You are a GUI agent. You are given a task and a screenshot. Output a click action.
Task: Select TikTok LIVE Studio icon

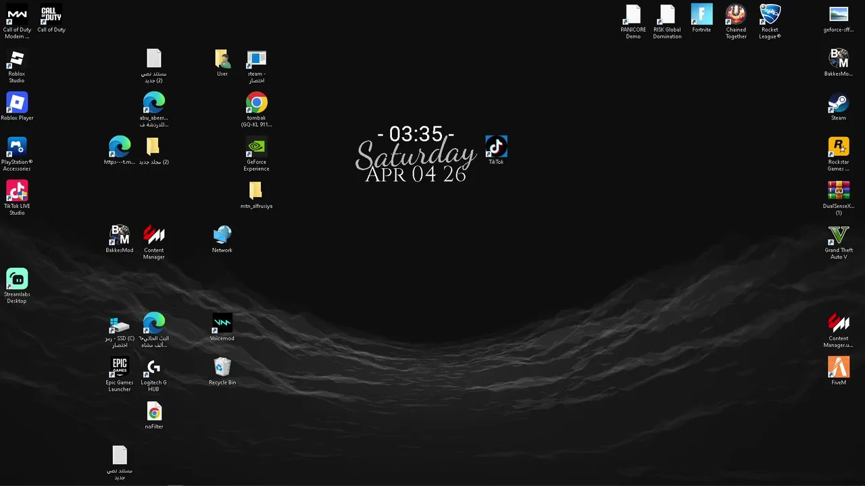pos(17,198)
